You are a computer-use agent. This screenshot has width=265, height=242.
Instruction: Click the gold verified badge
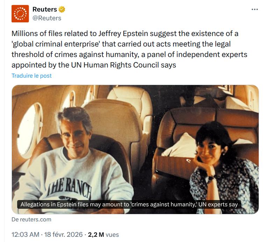tap(62, 9)
